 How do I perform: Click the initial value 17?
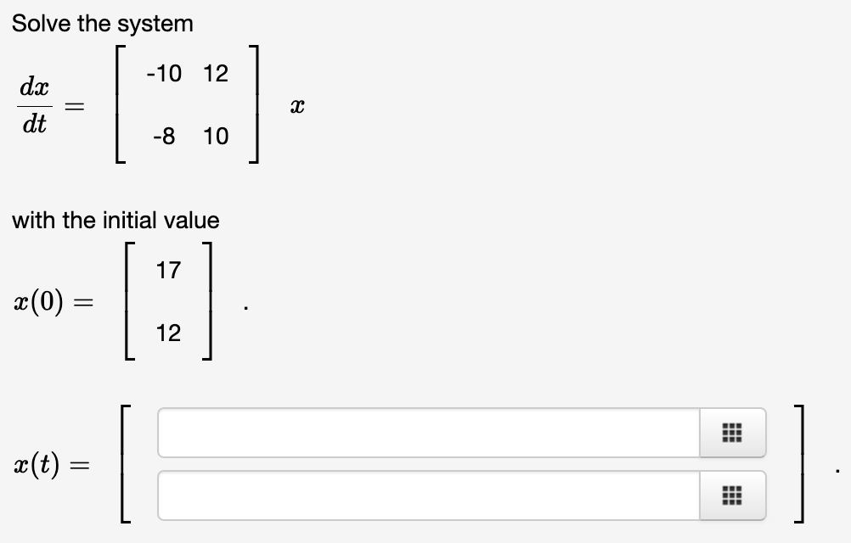coord(169,270)
